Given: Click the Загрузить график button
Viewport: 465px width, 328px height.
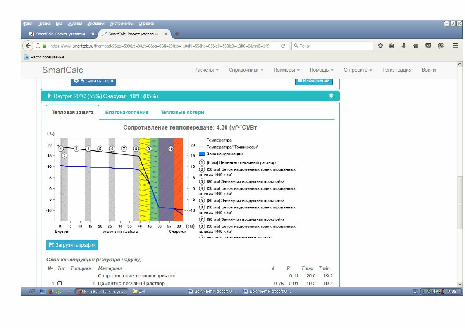Looking at the screenshot, I should point(72,245).
